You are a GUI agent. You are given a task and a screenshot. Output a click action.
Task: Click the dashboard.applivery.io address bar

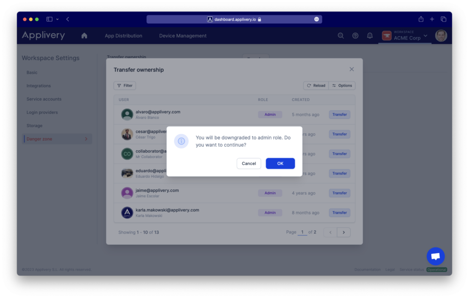234,19
